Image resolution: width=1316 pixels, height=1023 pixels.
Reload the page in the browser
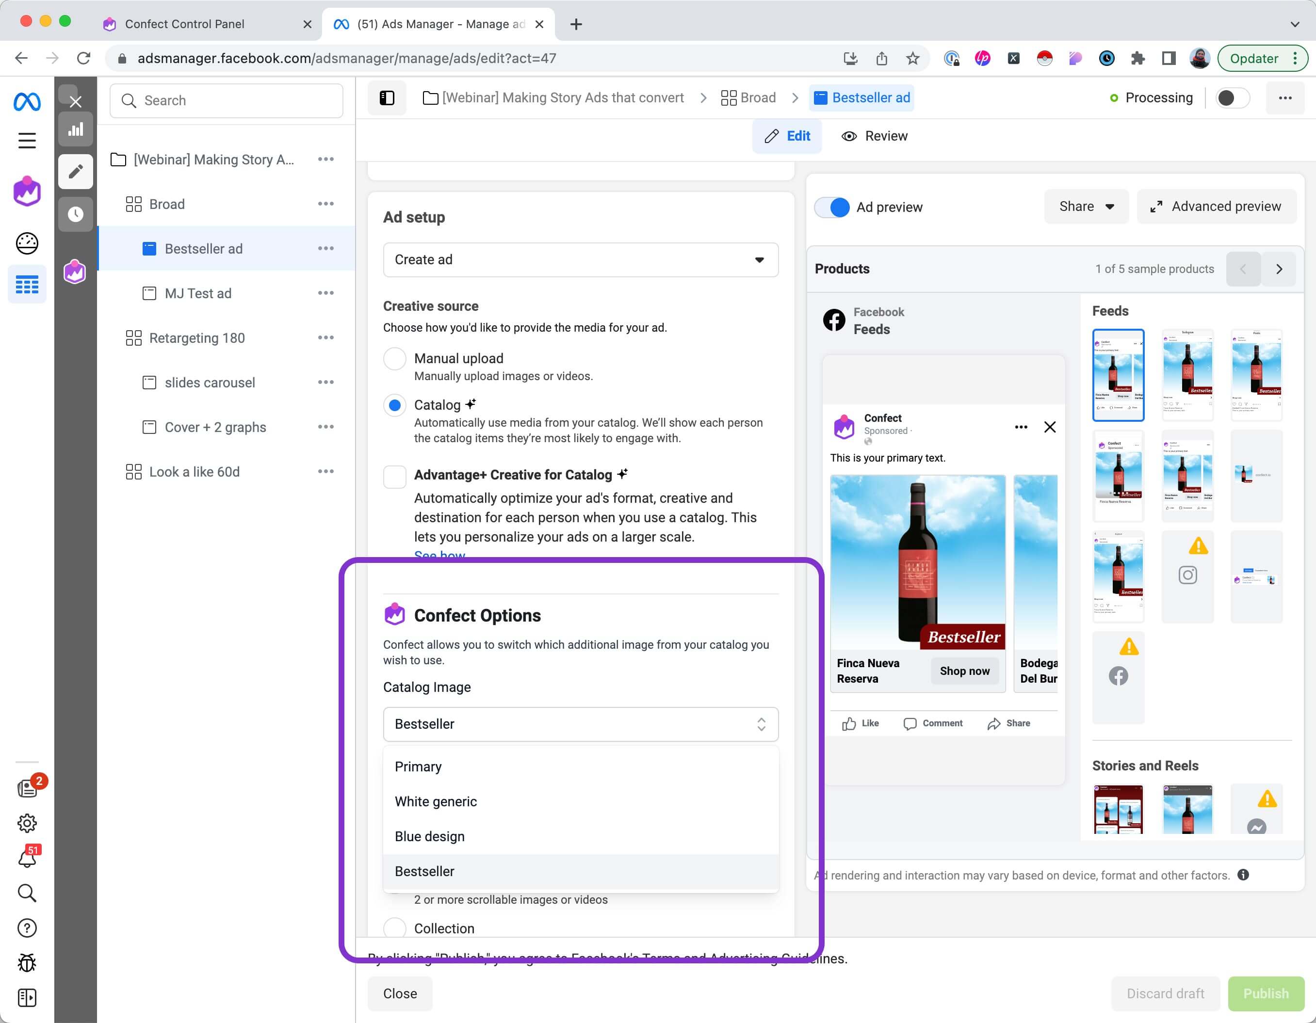[84, 58]
